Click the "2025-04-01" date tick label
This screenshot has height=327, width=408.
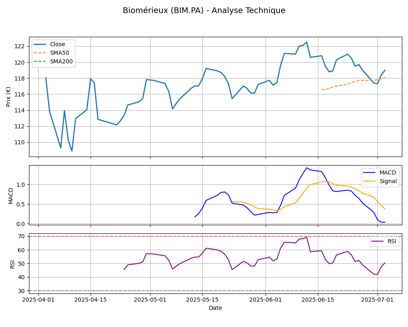pyautogui.click(x=38, y=300)
